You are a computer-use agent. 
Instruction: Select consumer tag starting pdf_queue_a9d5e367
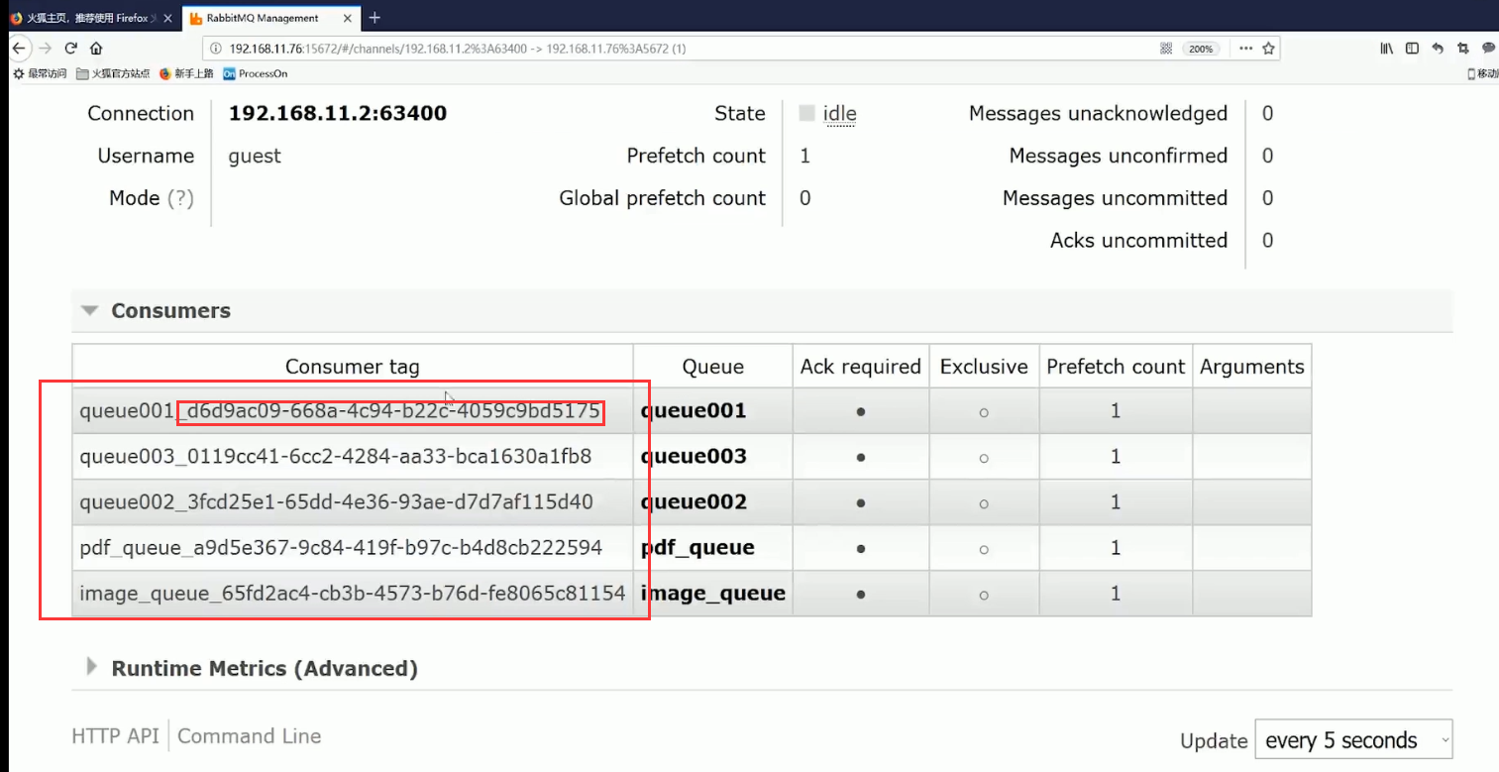coord(341,548)
